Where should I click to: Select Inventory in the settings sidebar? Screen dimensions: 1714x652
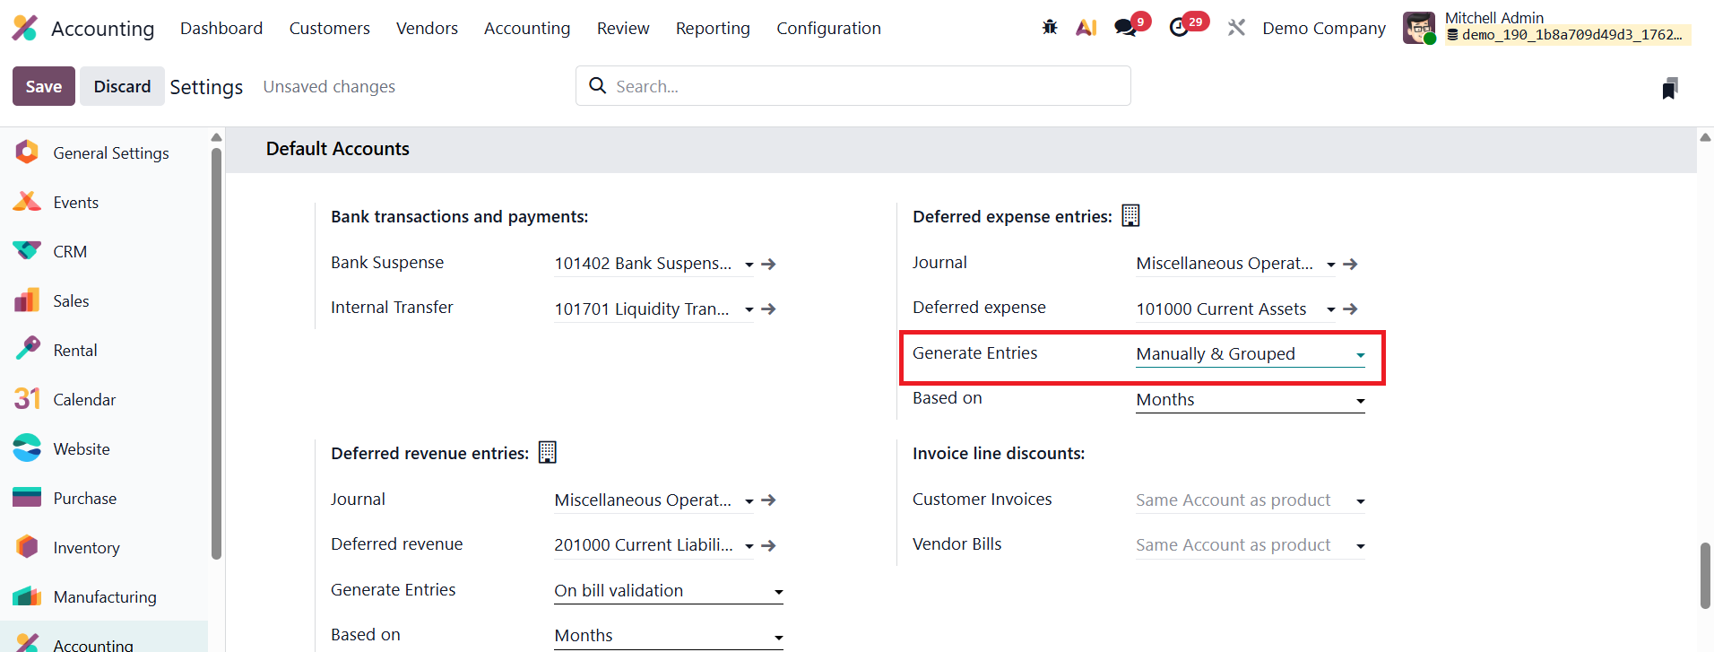tap(86, 548)
